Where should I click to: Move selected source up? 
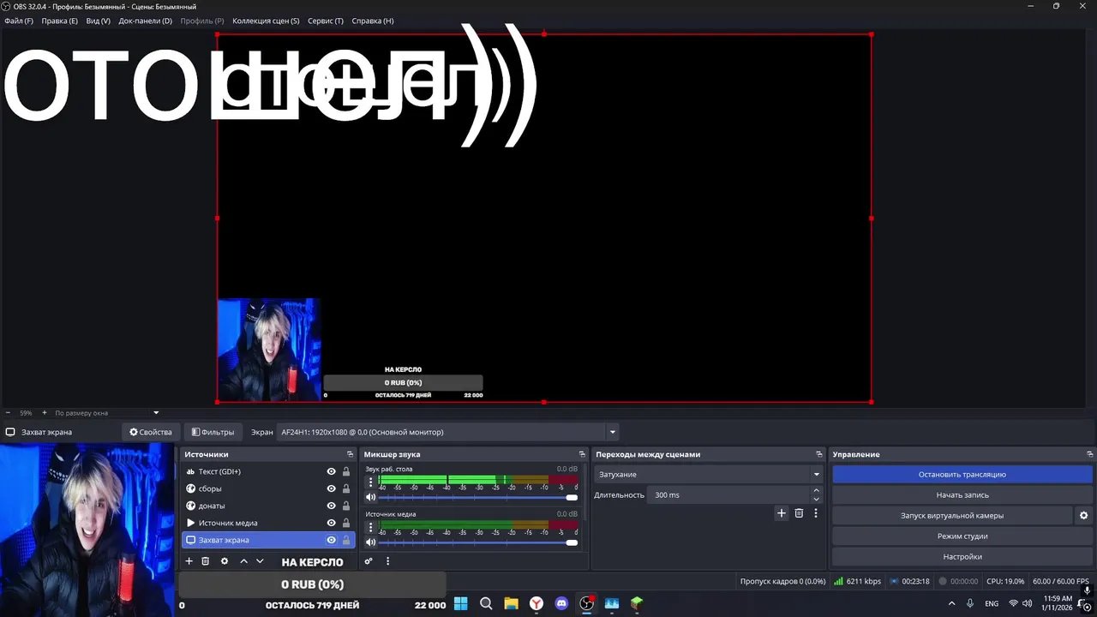coord(243,561)
